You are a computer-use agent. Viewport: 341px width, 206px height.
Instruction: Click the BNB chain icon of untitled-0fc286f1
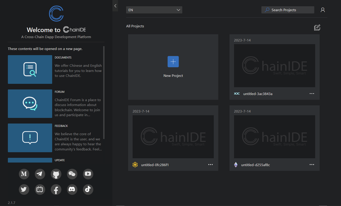[x=135, y=165]
